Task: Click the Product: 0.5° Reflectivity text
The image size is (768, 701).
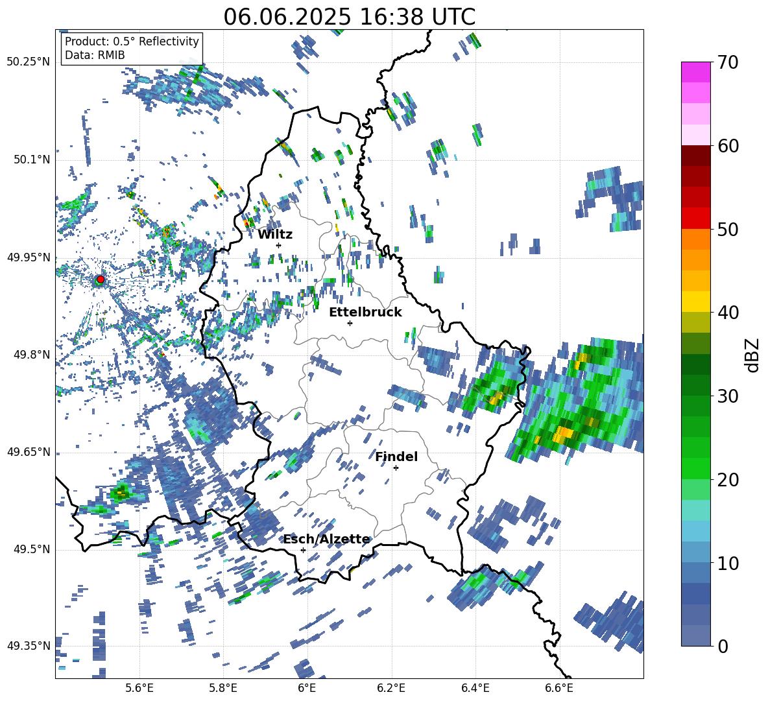Action: pyautogui.click(x=132, y=41)
